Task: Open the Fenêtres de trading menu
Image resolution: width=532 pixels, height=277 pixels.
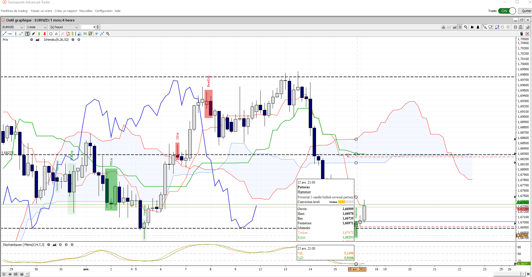Action: point(14,11)
